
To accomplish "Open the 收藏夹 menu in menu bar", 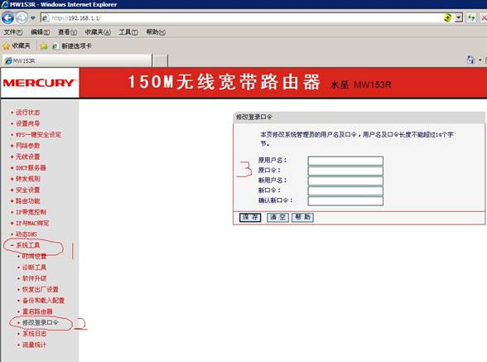I will [x=98, y=32].
